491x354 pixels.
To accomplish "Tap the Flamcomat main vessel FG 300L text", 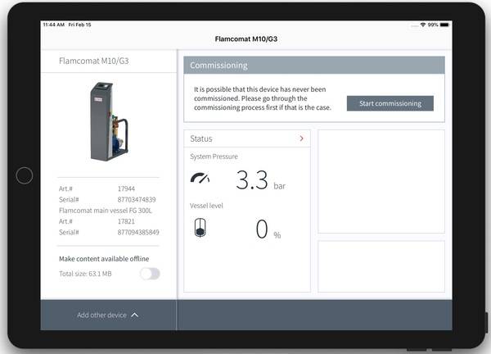I will point(106,211).
